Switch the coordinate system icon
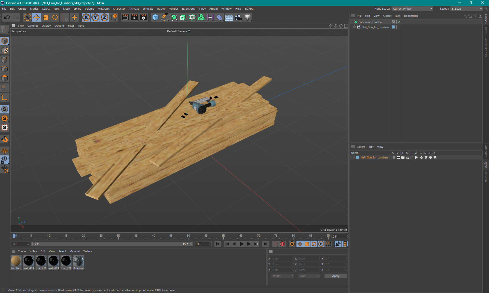Viewport: 489px width, 293px height. pos(114,17)
